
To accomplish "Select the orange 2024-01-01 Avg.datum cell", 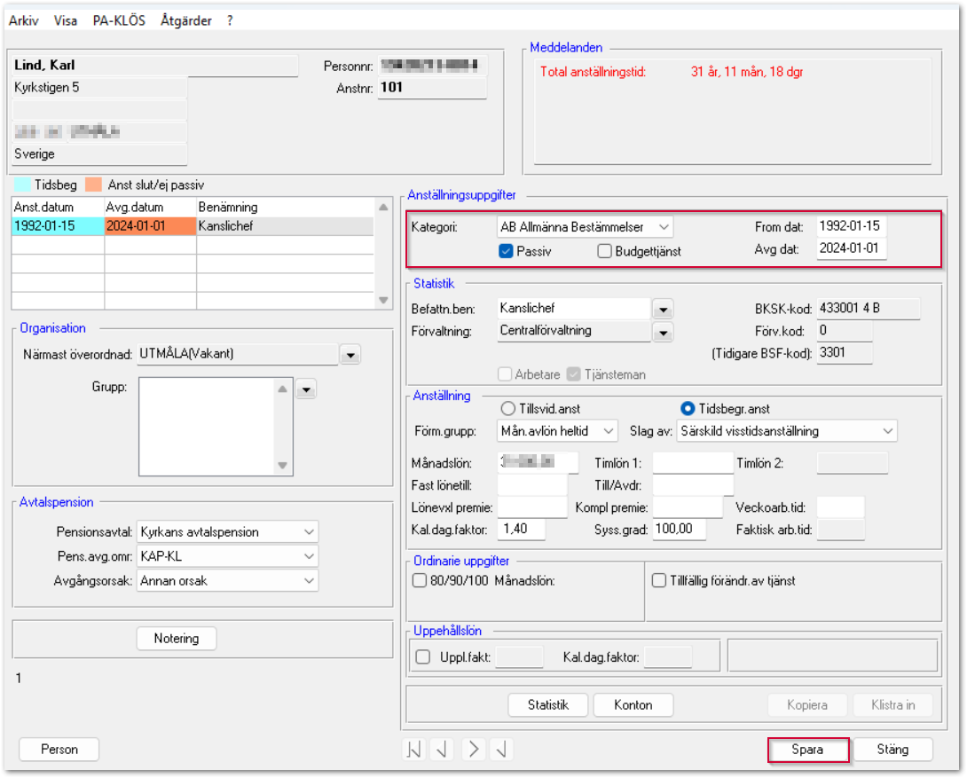I will click(150, 226).
